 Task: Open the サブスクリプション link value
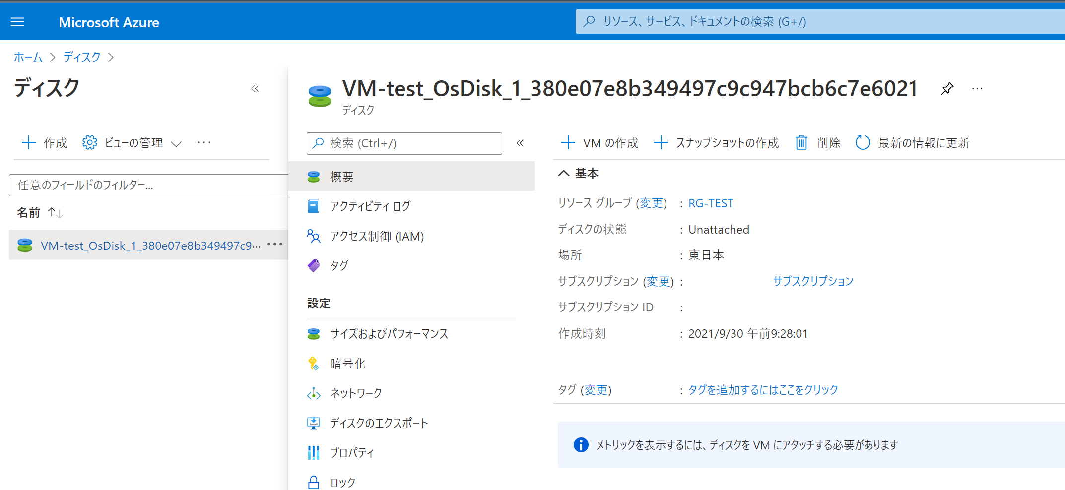click(813, 281)
